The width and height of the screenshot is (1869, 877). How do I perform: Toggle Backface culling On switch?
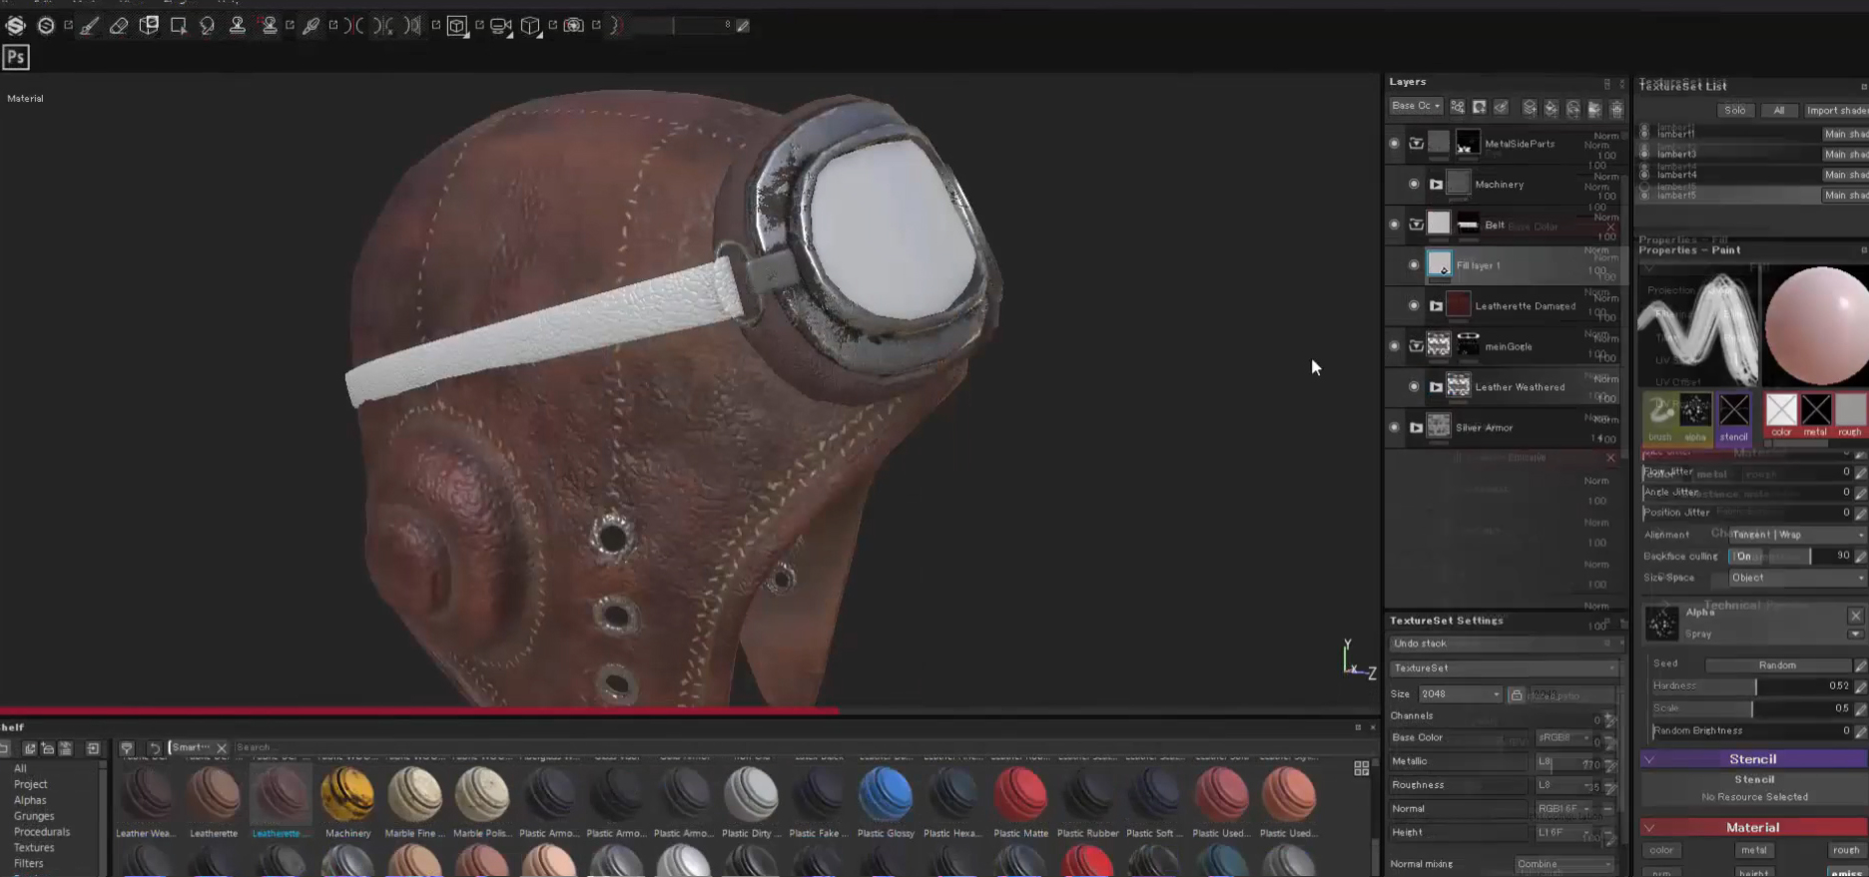pos(1743,557)
